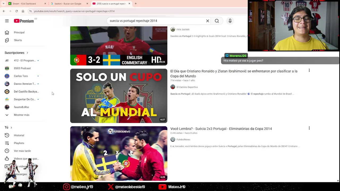Viewport: 340px width, 191px height.
Task: Clear the search box with the X icon
Action: (x=208, y=21)
